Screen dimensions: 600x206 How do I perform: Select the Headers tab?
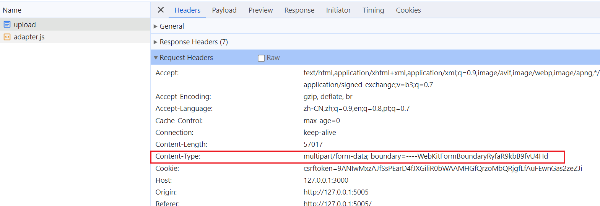tap(187, 10)
